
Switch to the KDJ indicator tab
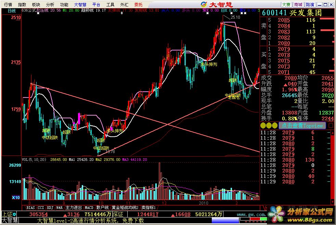coord(50,208)
